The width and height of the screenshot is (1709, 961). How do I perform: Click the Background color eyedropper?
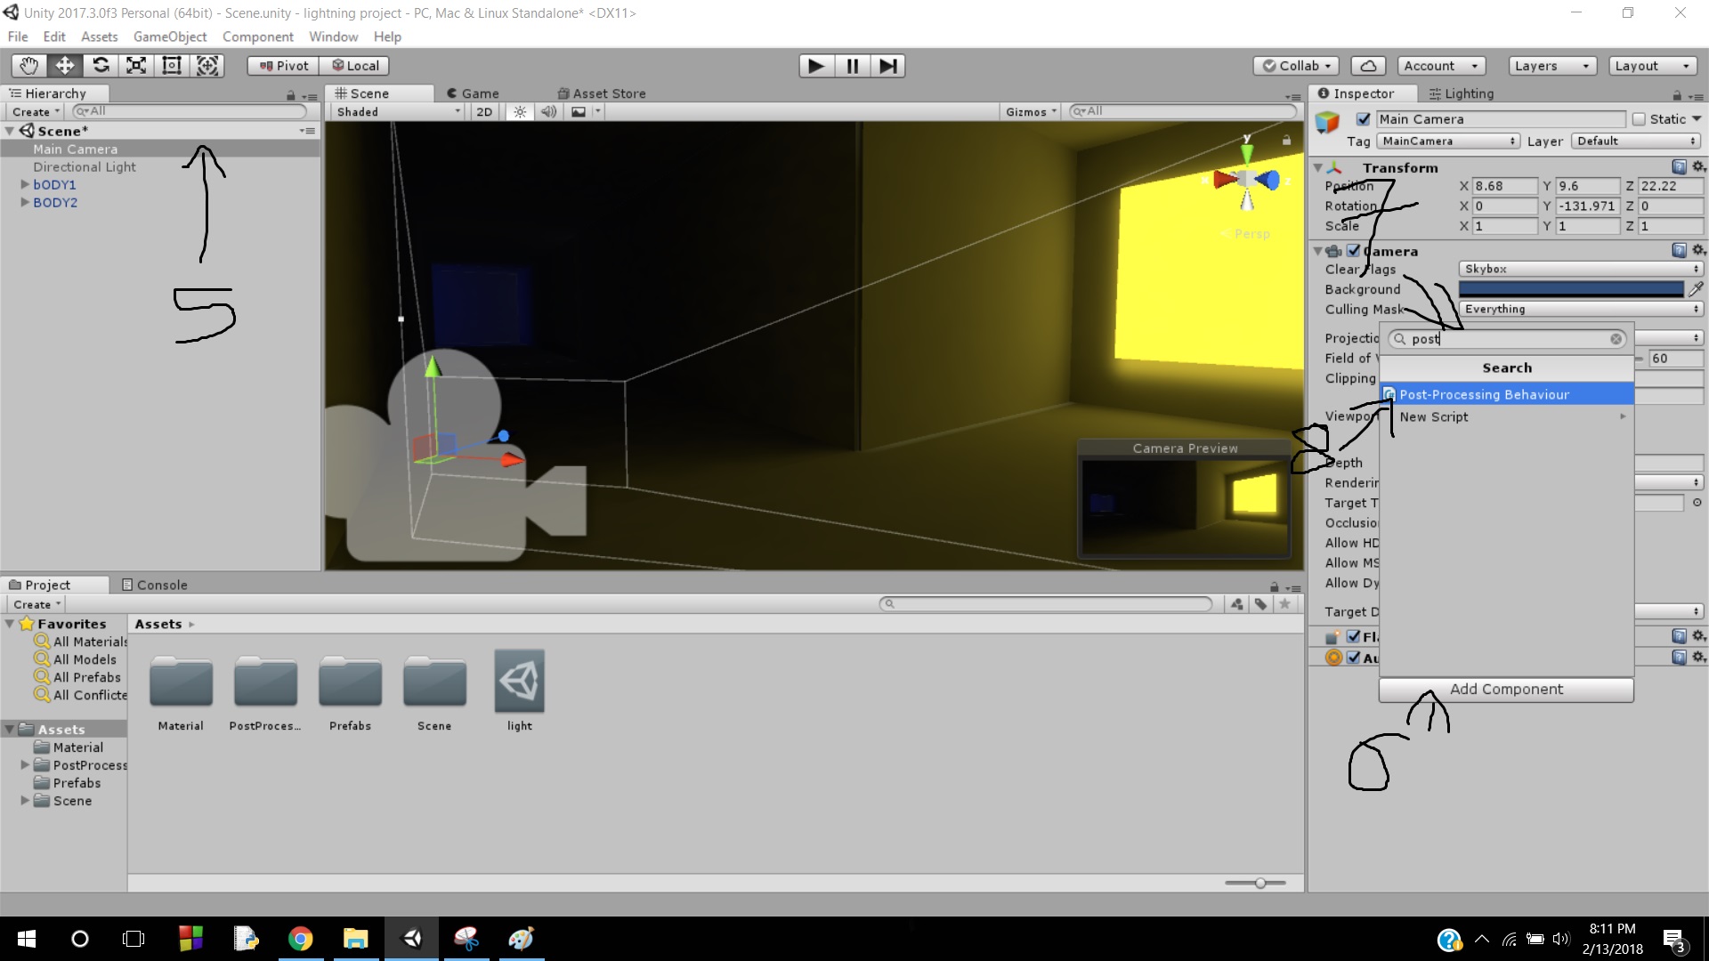coord(1696,289)
